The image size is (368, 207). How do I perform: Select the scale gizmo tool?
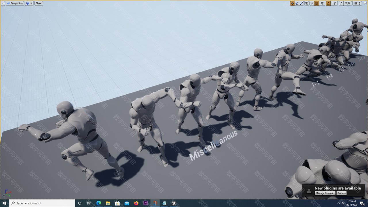click(301, 3)
